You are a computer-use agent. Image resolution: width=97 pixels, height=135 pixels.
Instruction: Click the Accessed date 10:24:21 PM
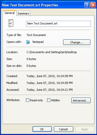50,90
